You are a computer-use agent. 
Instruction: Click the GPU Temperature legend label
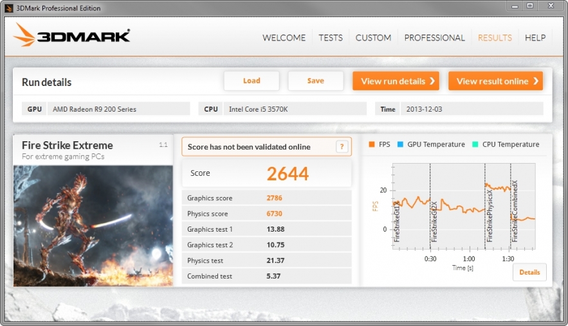(436, 144)
